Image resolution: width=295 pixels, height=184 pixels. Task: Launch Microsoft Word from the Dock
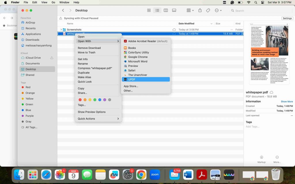point(188,175)
